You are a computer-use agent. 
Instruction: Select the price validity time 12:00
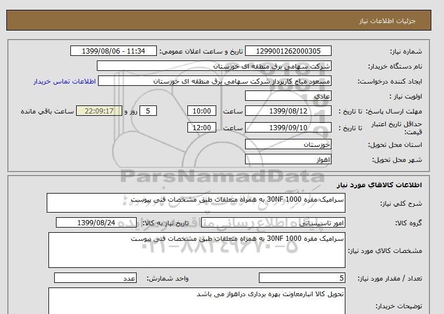(202, 127)
